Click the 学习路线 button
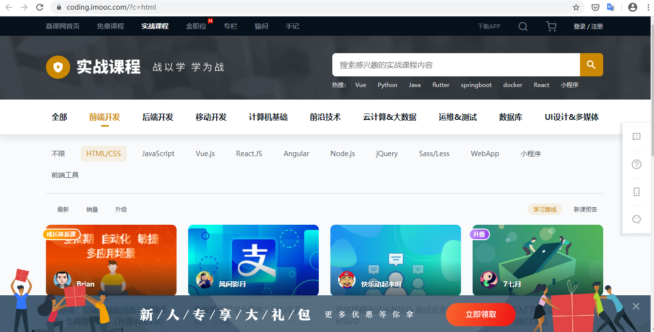This screenshot has width=654, height=332. [x=545, y=209]
